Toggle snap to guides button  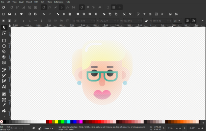click(120, 7)
